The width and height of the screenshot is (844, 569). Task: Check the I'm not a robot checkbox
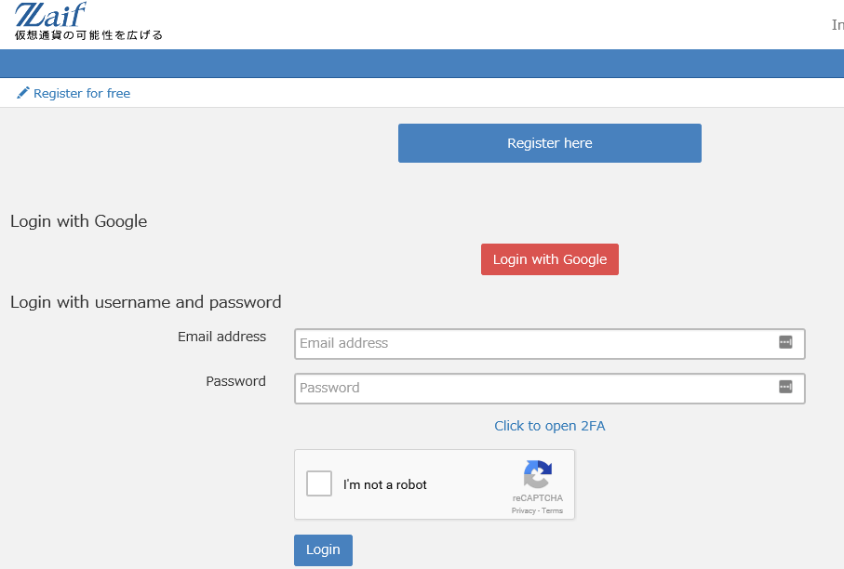pos(319,483)
